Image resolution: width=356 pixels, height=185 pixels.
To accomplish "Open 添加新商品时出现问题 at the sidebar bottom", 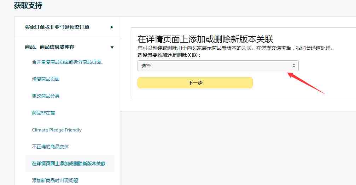I will pyautogui.click(x=55, y=180).
